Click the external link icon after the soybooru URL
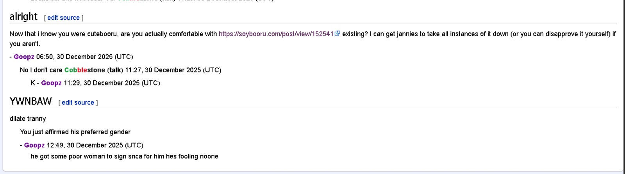 point(337,34)
